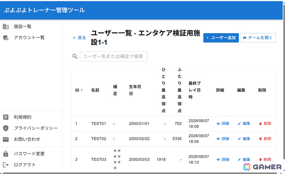This screenshot has width=285, height=174.
Task: Click the 補足 column header
Action: coord(115,90)
